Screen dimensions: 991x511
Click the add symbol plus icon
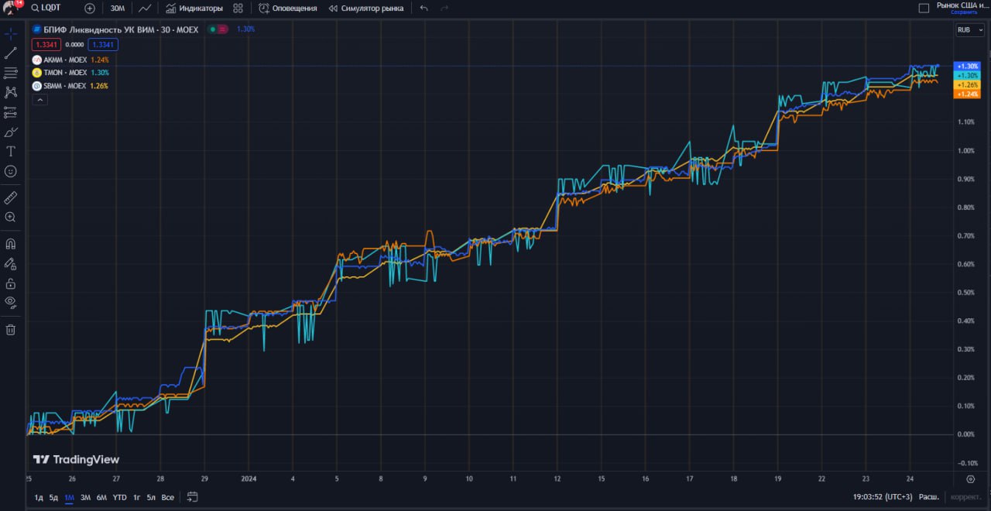[90, 9]
